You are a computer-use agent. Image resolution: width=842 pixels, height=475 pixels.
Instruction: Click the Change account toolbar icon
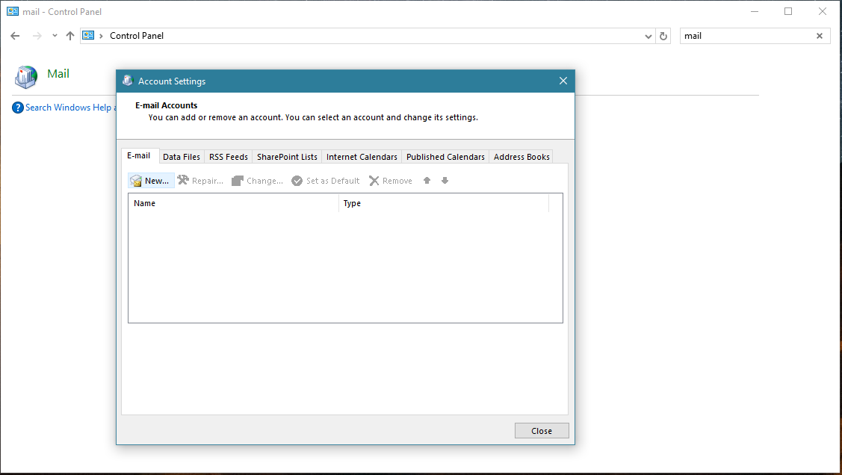click(x=238, y=181)
